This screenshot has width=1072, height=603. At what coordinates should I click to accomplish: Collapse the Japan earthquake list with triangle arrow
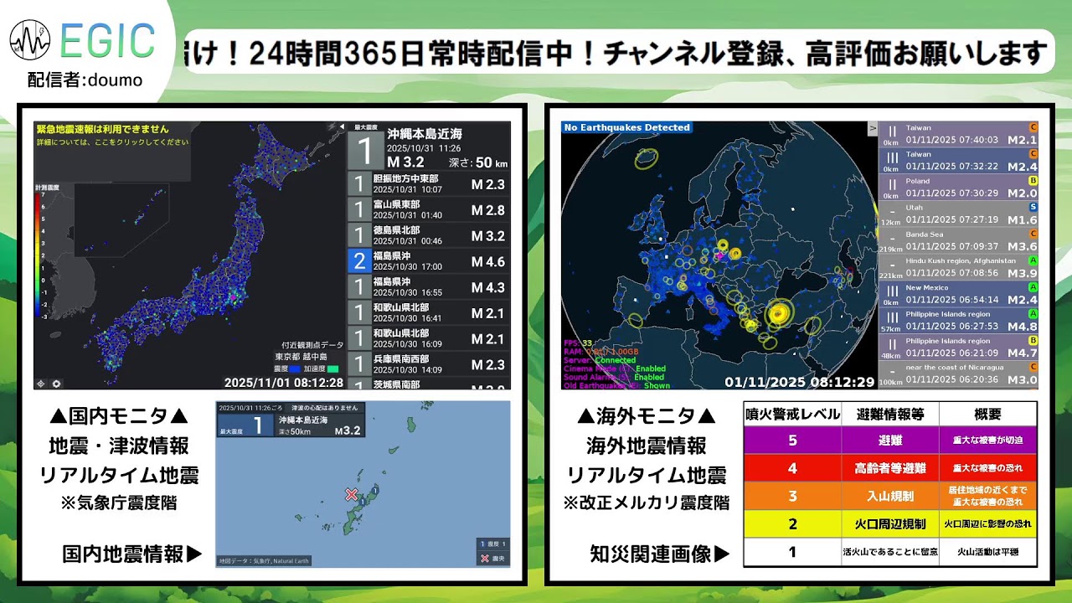341,126
